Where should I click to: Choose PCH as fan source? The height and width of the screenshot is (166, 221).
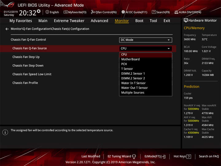145,64
